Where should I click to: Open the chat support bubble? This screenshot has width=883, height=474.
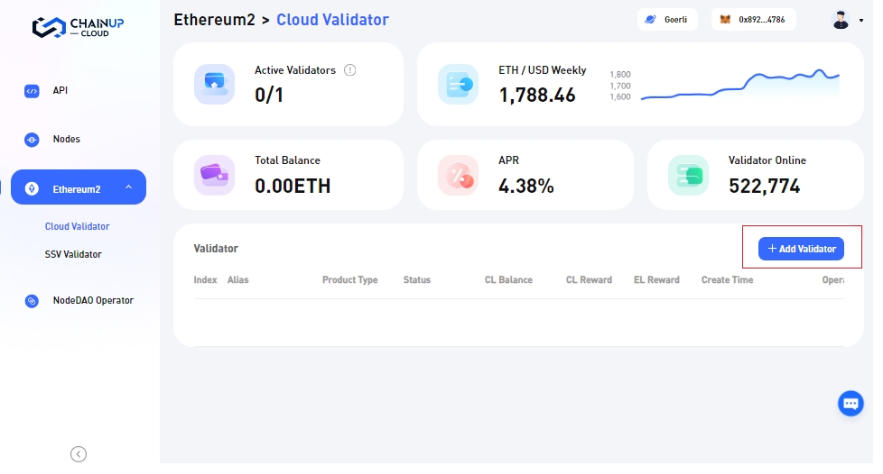pyautogui.click(x=850, y=404)
